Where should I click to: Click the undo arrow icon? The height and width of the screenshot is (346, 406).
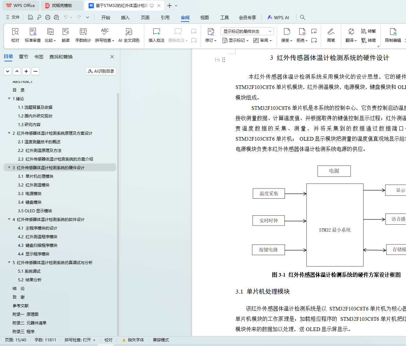coord(66,17)
